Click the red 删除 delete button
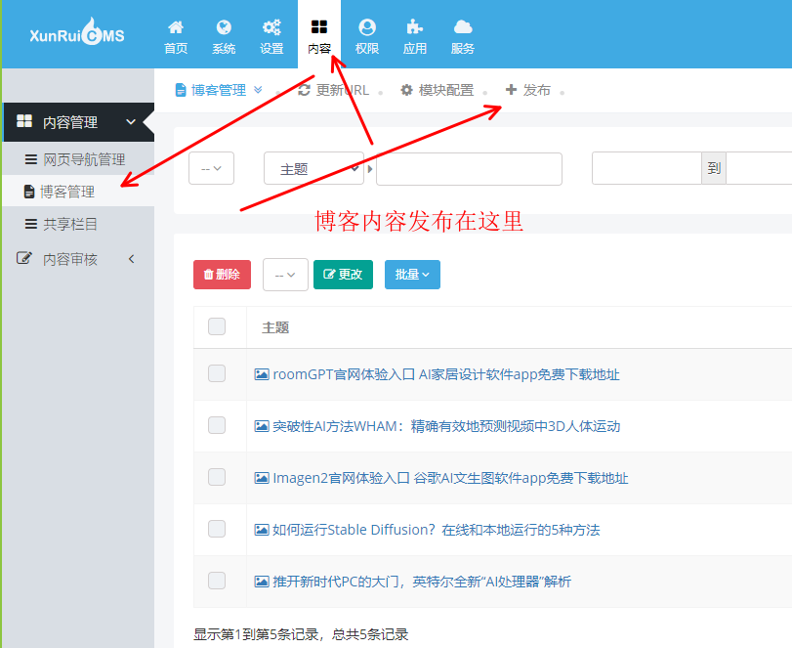792x648 pixels. [222, 275]
